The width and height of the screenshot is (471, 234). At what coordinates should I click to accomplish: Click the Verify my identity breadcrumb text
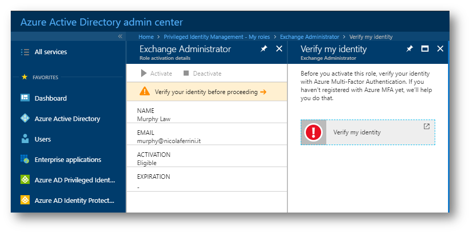point(371,37)
